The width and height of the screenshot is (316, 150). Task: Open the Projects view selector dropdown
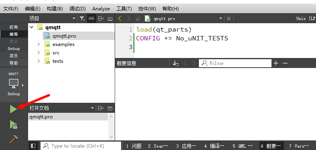tap(74, 19)
